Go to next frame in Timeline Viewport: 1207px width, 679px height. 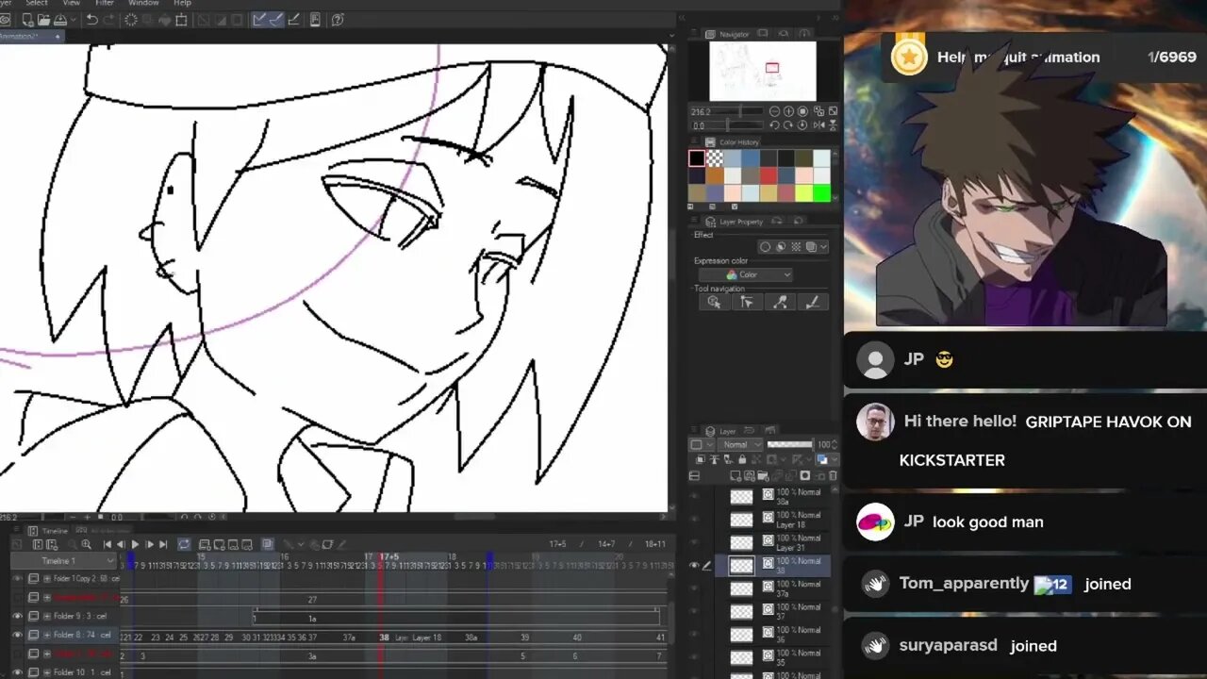[x=150, y=544]
